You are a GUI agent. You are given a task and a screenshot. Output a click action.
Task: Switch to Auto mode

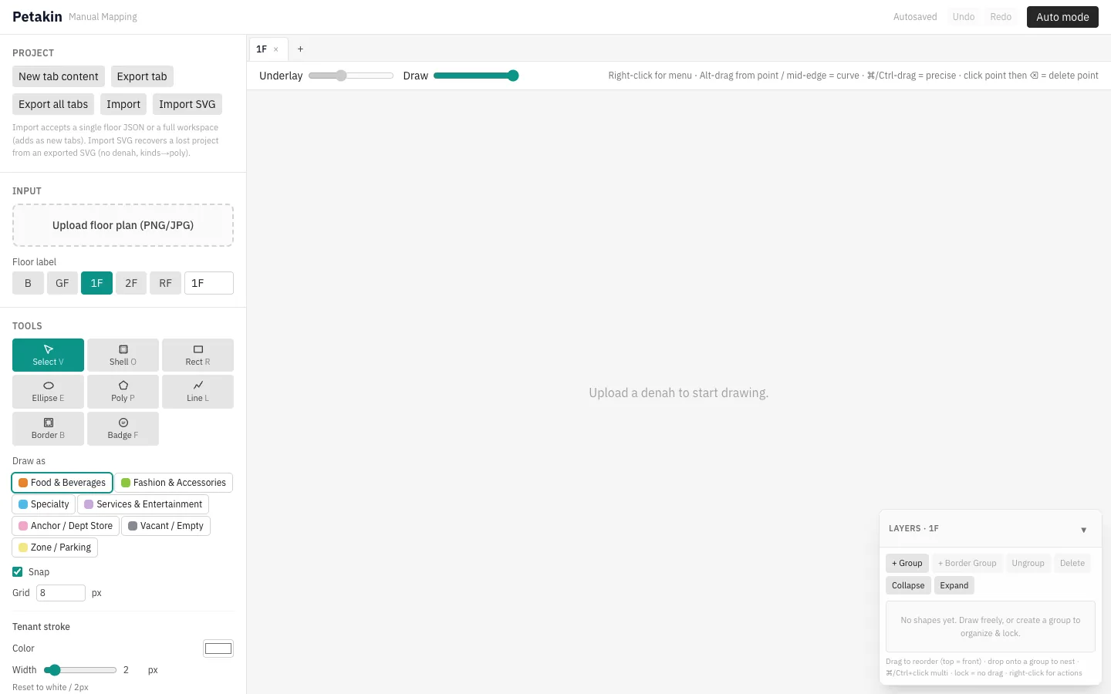[x=1062, y=17]
